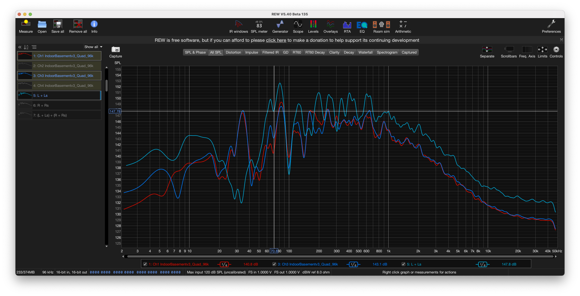Click the Remove all icon
The width and height of the screenshot is (580, 296).
point(78,27)
